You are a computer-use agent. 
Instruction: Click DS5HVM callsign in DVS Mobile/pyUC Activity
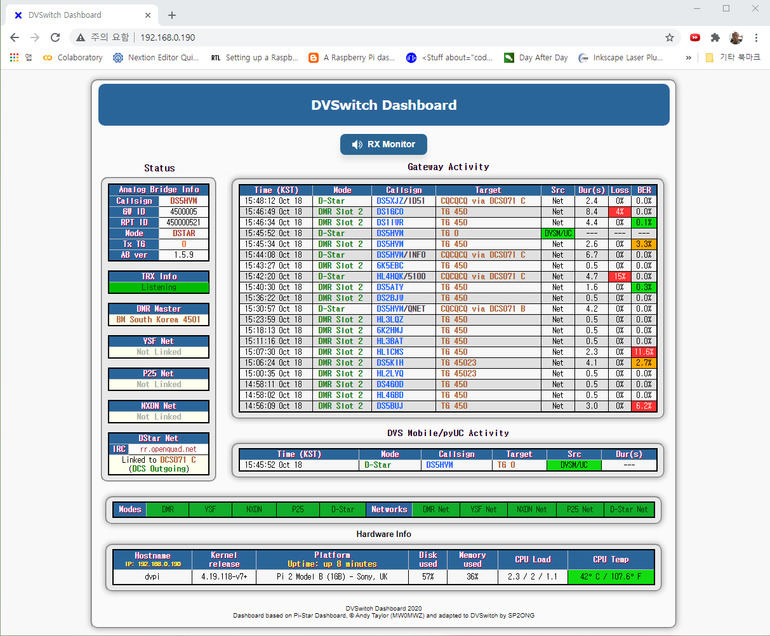(439, 465)
